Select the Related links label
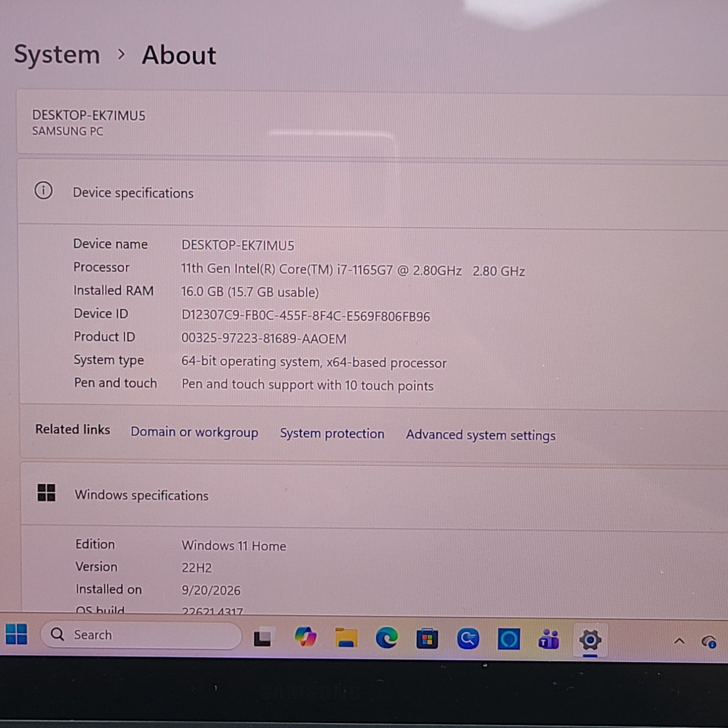 [x=73, y=430]
